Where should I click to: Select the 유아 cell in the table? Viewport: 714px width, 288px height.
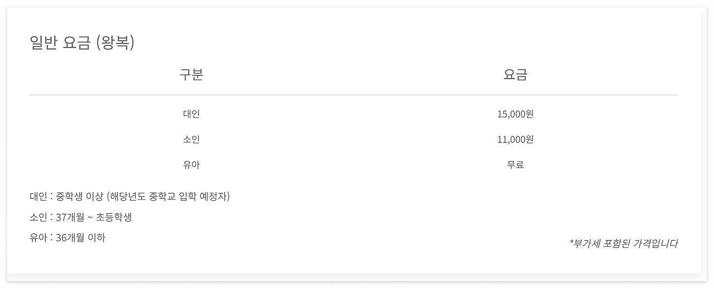(191, 165)
